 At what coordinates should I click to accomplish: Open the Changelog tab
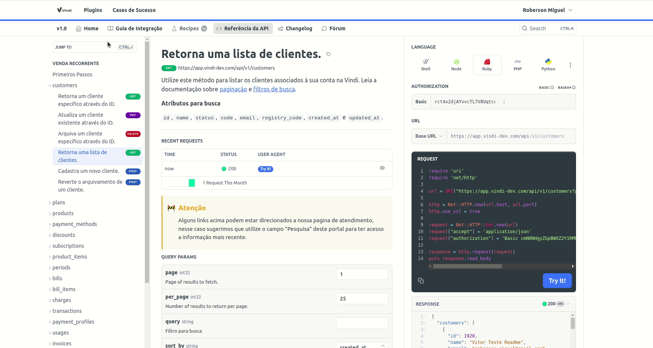pos(295,28)
